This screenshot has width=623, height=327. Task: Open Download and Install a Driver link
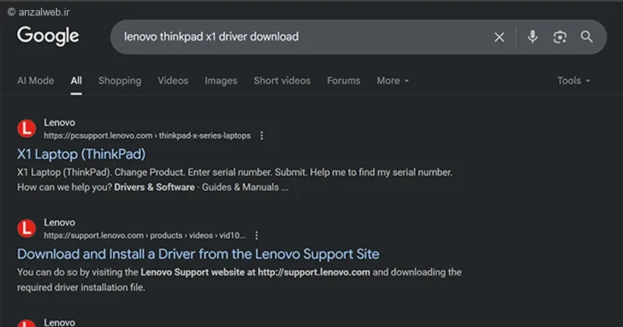click(x=198, y=254)
